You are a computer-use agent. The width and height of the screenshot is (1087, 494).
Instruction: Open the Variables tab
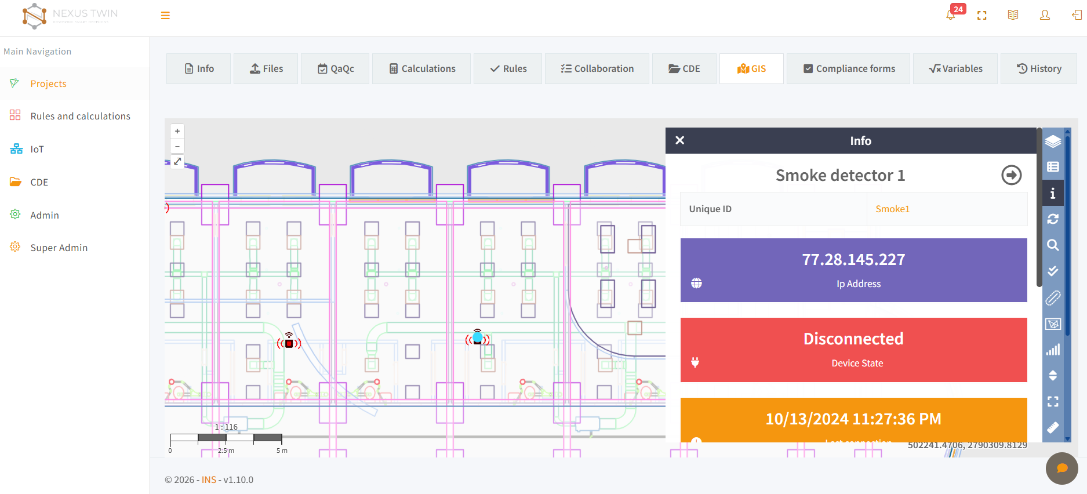coord(955,68)
